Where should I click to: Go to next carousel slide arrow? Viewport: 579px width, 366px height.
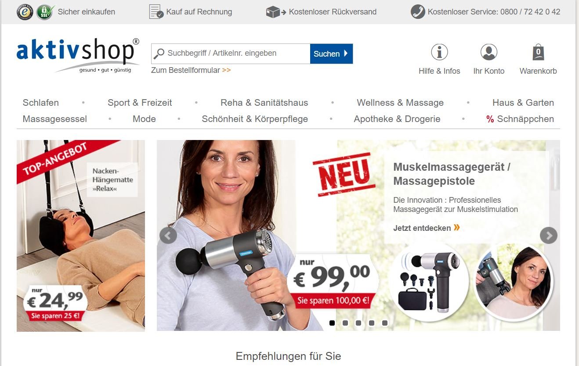pos(549,236)
